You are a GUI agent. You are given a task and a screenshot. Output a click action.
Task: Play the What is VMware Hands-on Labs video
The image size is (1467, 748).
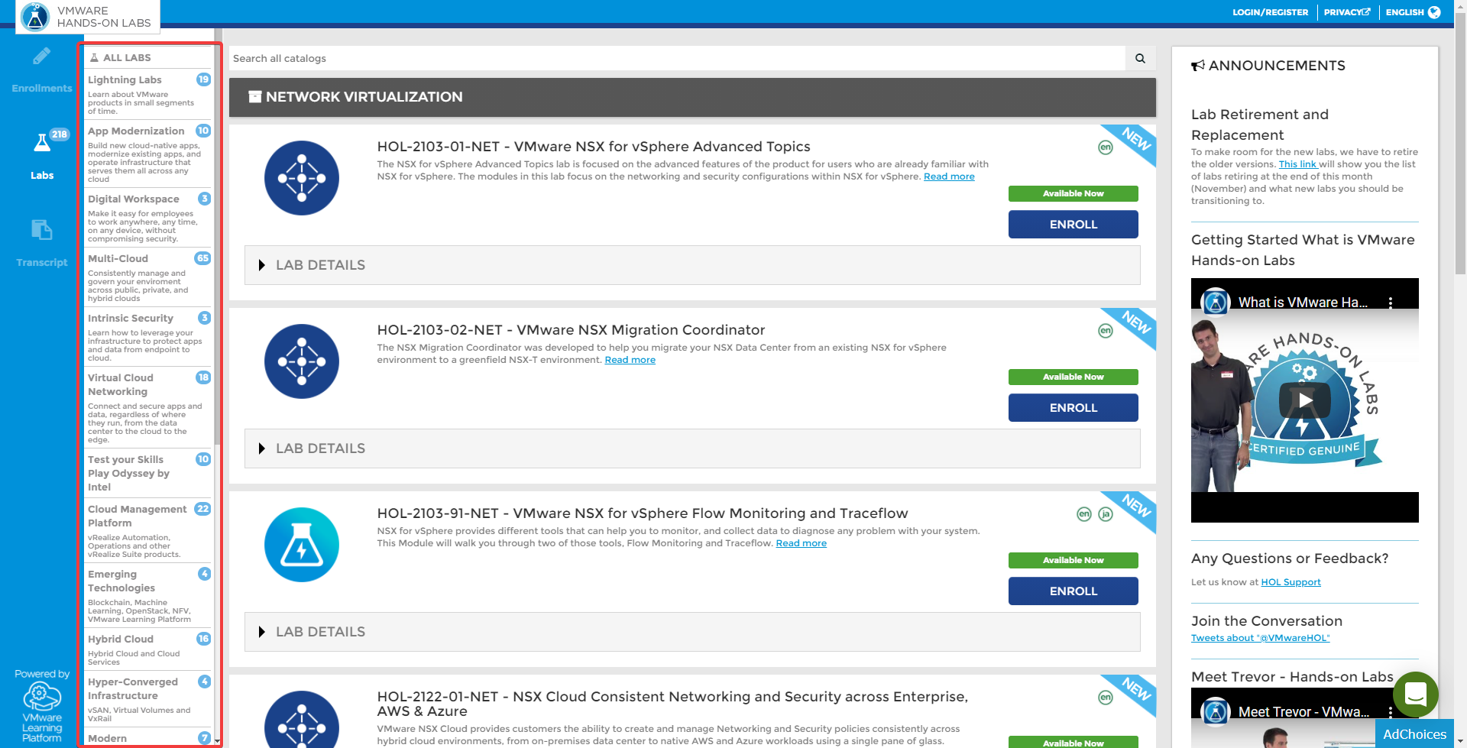coord(1304,401)
